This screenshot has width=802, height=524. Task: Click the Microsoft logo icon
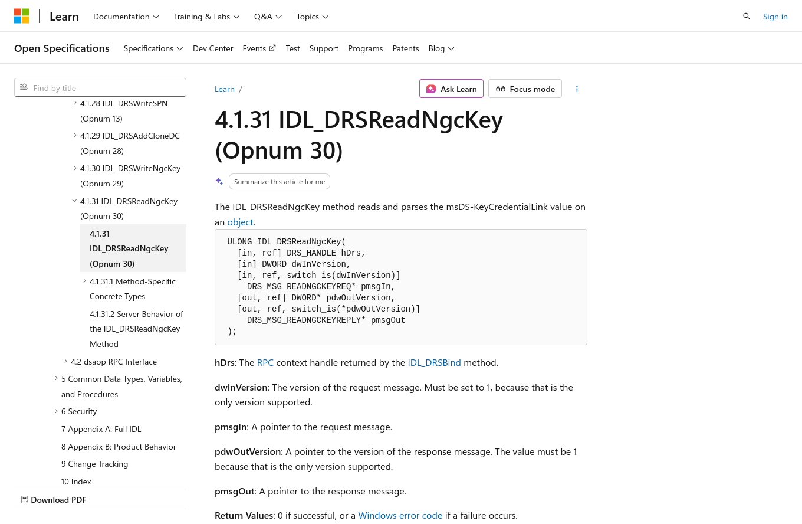22,17
